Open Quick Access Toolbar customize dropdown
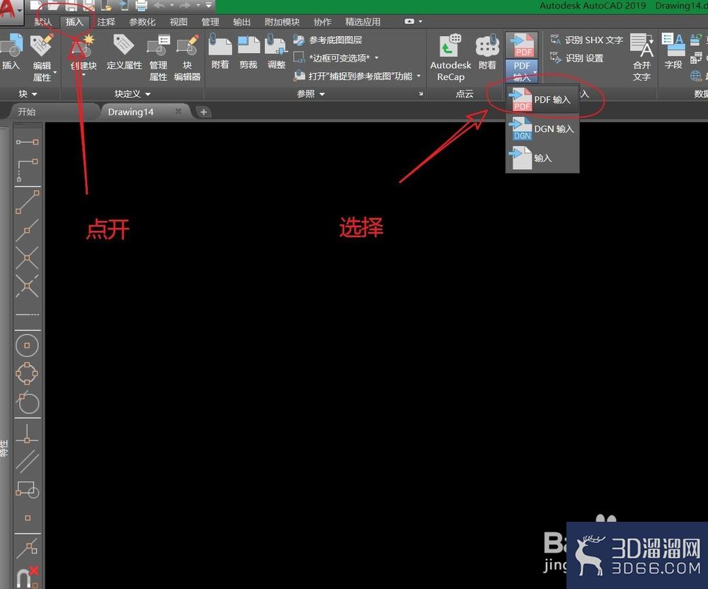The image size is (708, 589). coord(209,6)
